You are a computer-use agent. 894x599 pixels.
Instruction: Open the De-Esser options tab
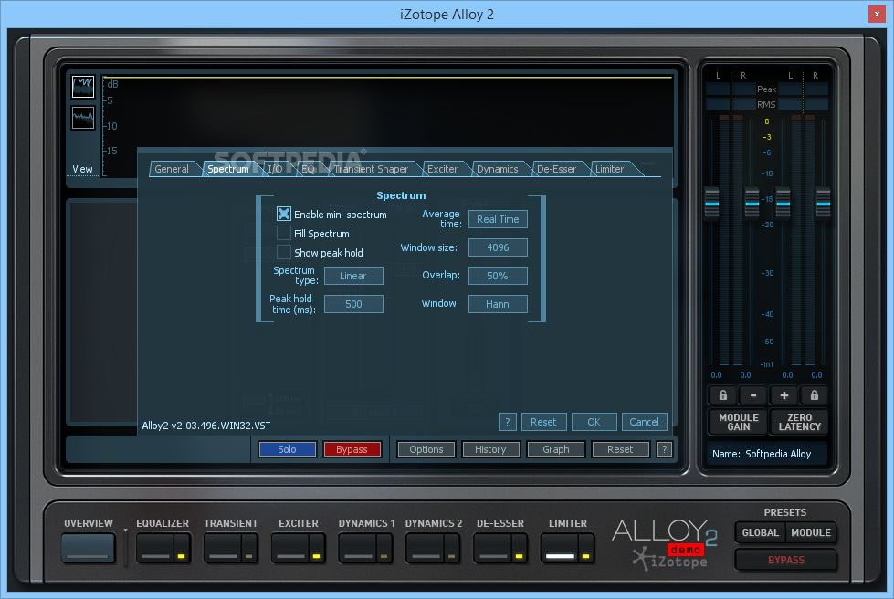point(556,169)
